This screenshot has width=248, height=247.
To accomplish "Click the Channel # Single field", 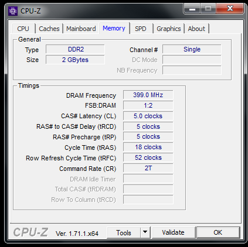I will pos(192,49).
